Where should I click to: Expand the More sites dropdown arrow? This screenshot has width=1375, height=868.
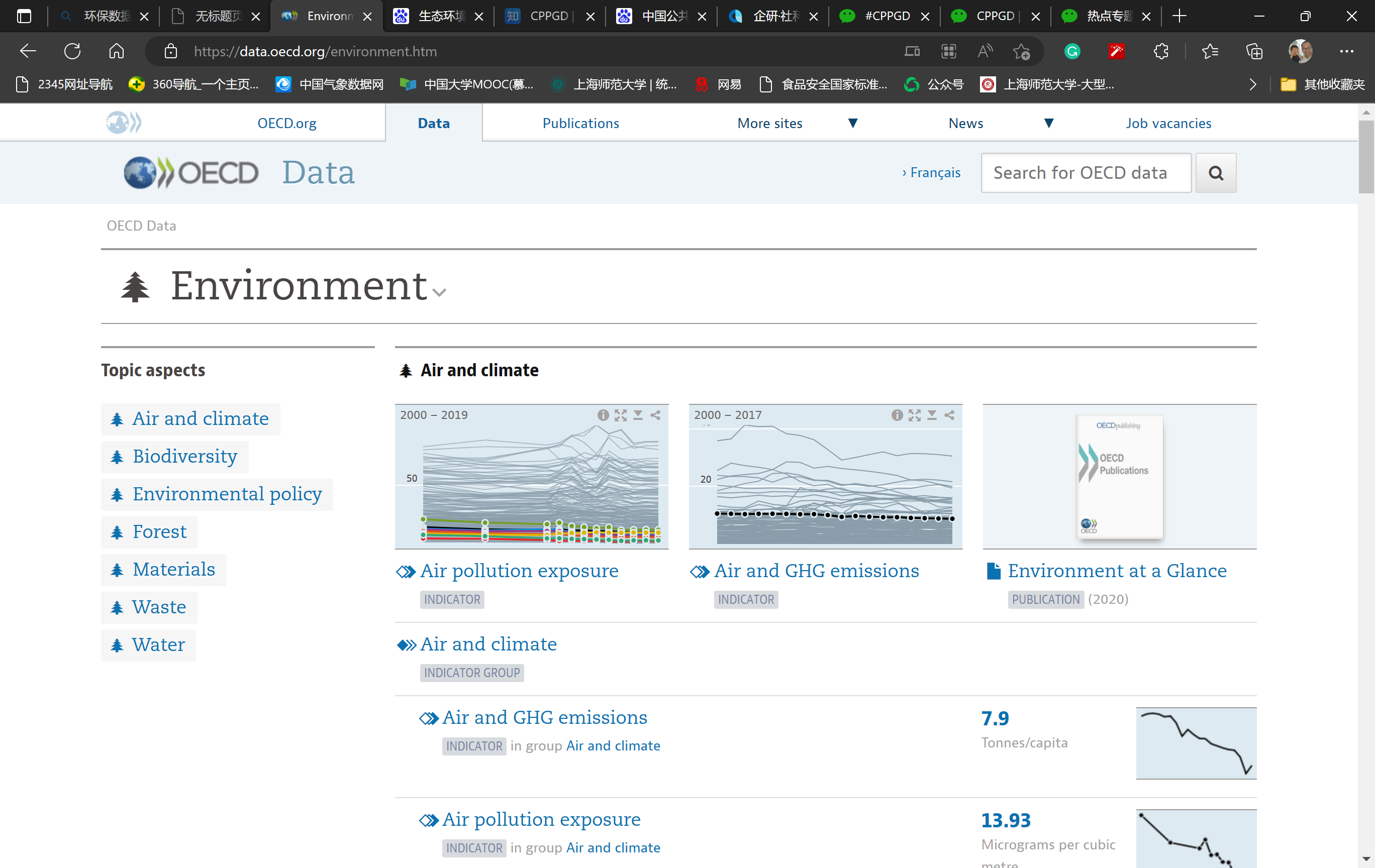pos(852,123)
